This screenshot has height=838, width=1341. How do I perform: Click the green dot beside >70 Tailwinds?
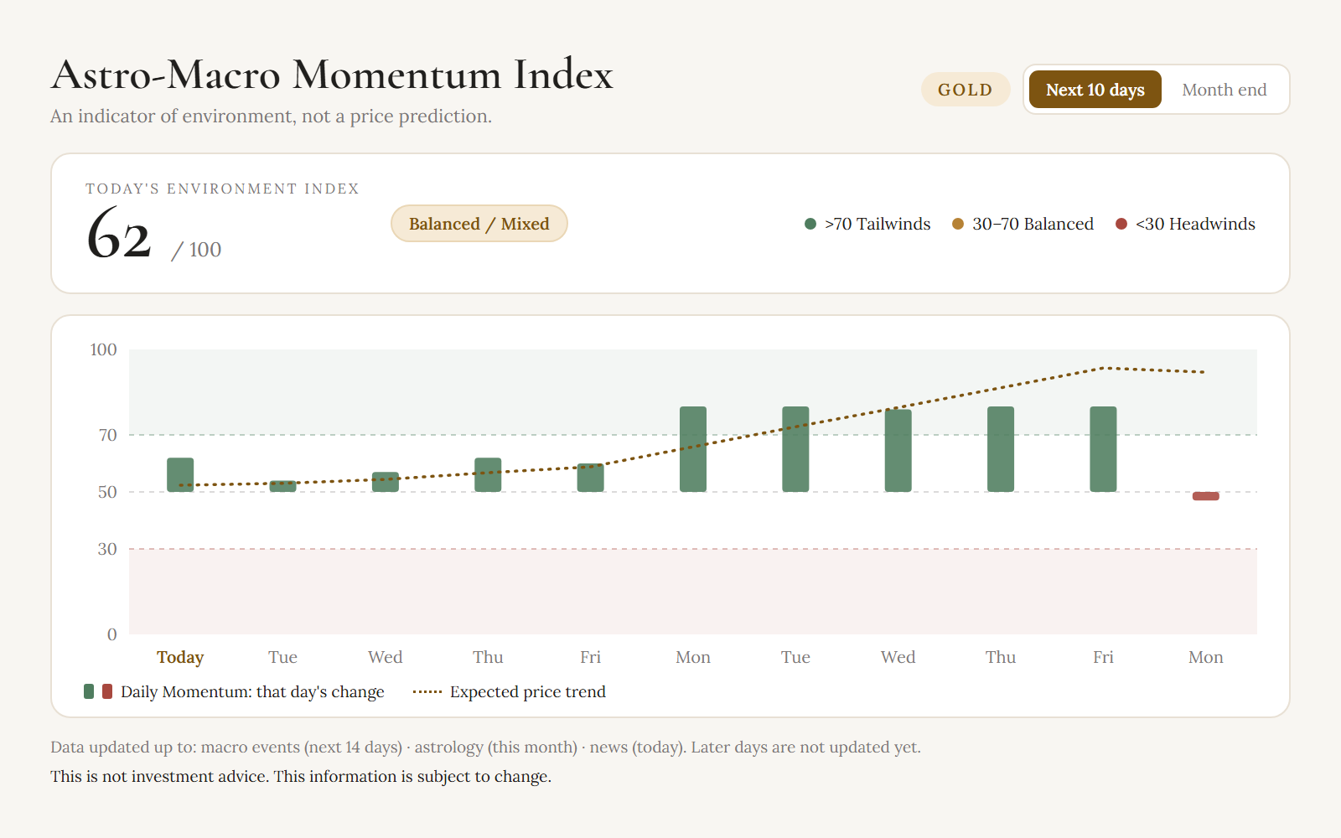[x=810, y=224]
